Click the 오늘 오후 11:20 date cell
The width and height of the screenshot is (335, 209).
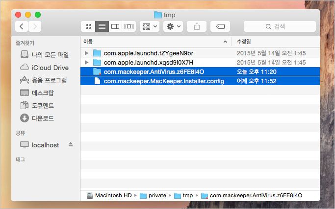coord(257,71)
